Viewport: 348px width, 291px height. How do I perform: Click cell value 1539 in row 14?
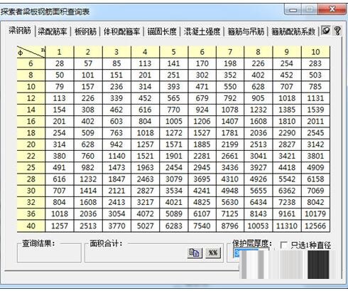pos(315,110)
